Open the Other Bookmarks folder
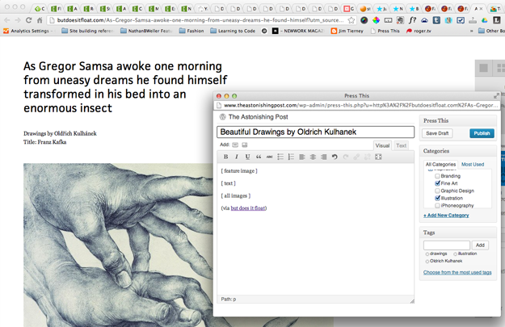This screenshot has height=327, width=505. coord(491,31)
